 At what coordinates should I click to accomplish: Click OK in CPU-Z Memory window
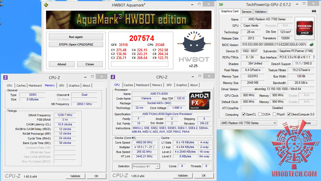(x=97, y=176)
